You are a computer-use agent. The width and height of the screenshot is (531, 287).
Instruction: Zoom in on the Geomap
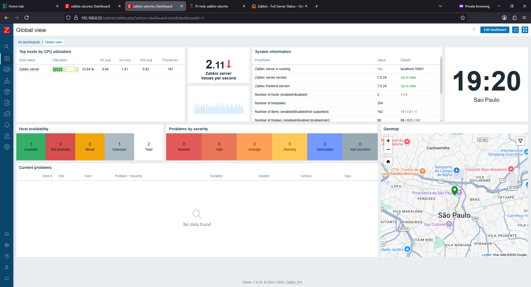pyautogui.click(x=388, y=141)
